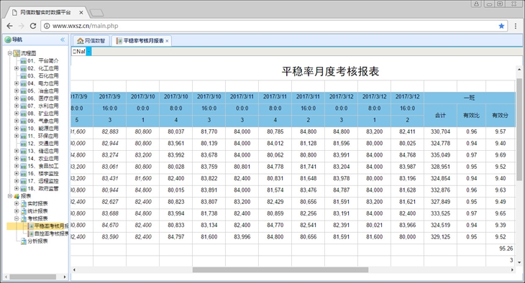Collapse the 导航 panel with double chevron

click(x=63, y=40)
